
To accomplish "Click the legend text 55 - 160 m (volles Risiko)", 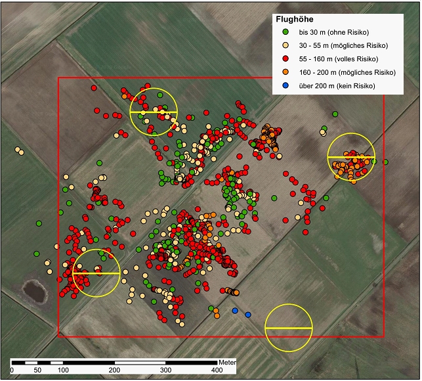I will tap(339, 59).
